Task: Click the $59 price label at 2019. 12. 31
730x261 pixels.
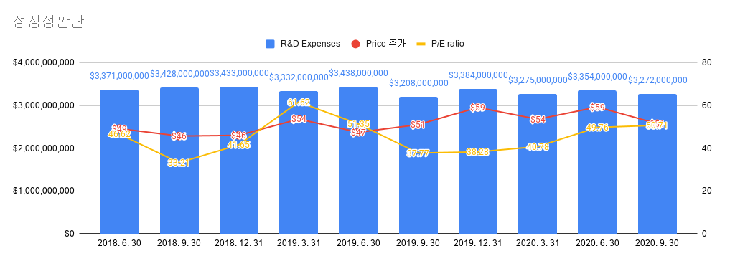Action: click(x=478, y=108)
